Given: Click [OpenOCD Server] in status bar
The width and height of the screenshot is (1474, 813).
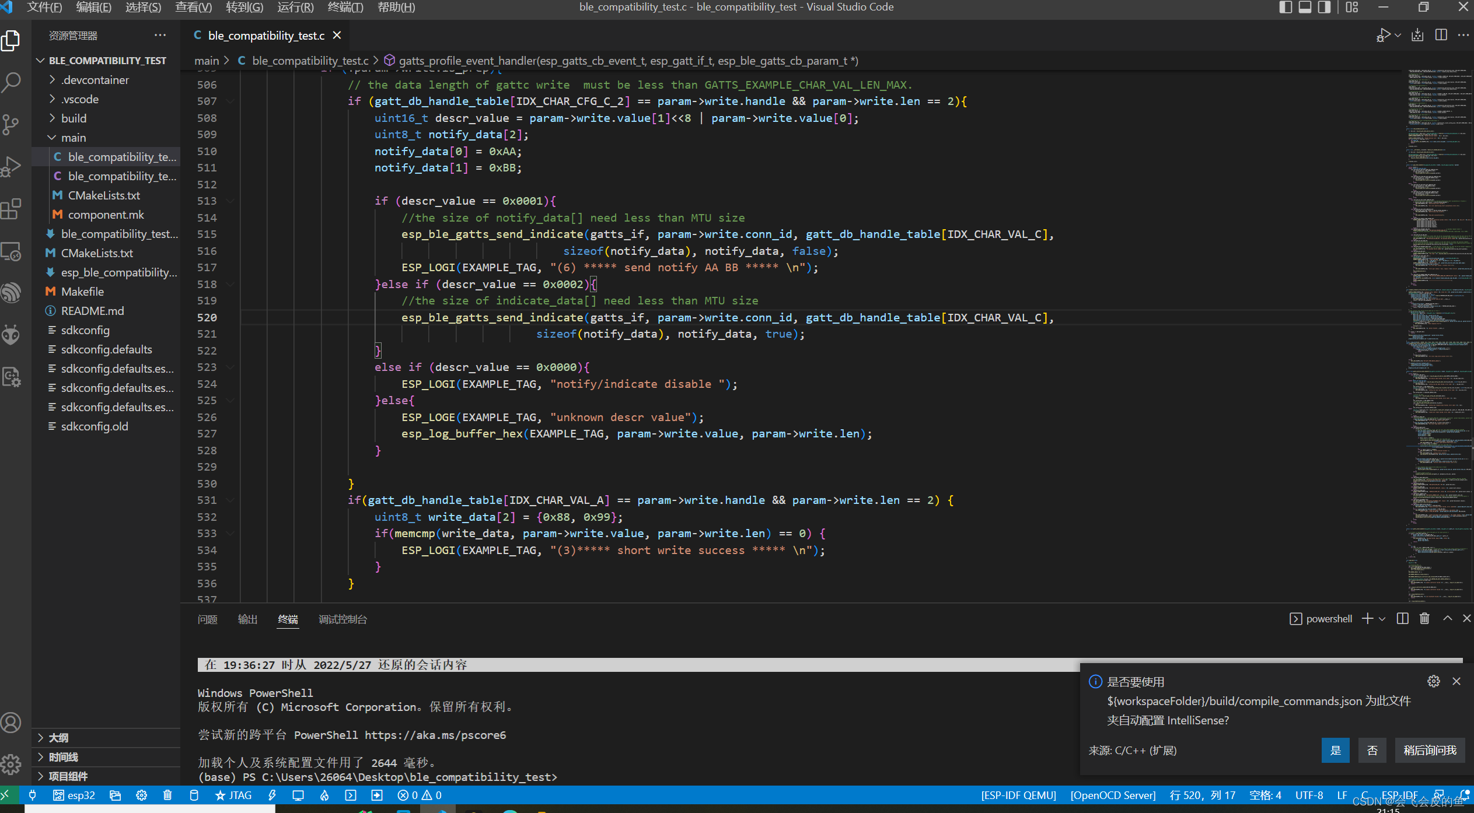Looking at the screenshot, I should click(x=1113, y=795).
